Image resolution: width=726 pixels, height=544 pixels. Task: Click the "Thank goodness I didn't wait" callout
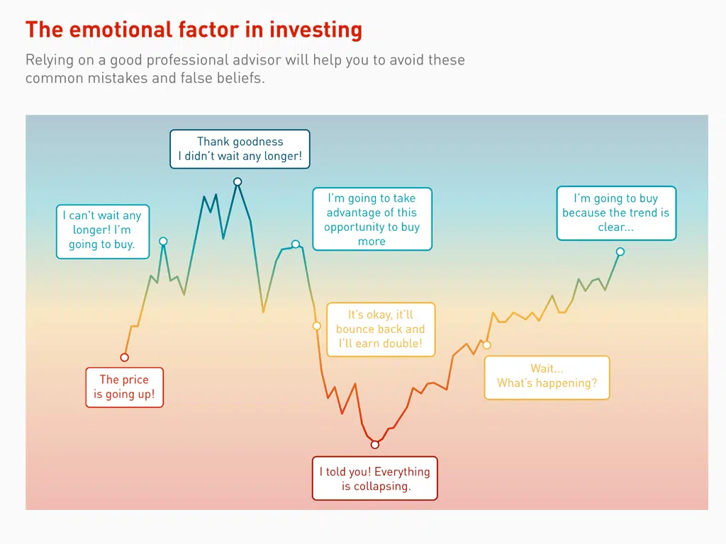pos(240,149)
